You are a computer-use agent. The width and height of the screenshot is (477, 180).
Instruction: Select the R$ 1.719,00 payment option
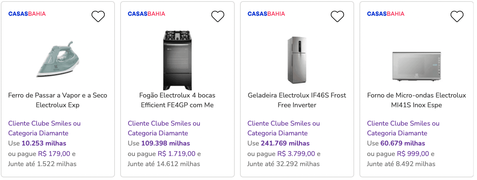pyautogui.click(x=177, y=154)
